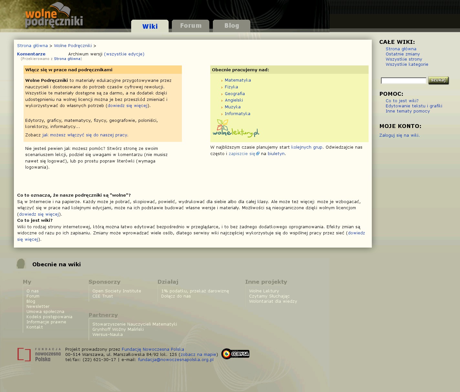Click the wszystkie edycje archive link
The image size is (460, 392).
click(124, 54)
